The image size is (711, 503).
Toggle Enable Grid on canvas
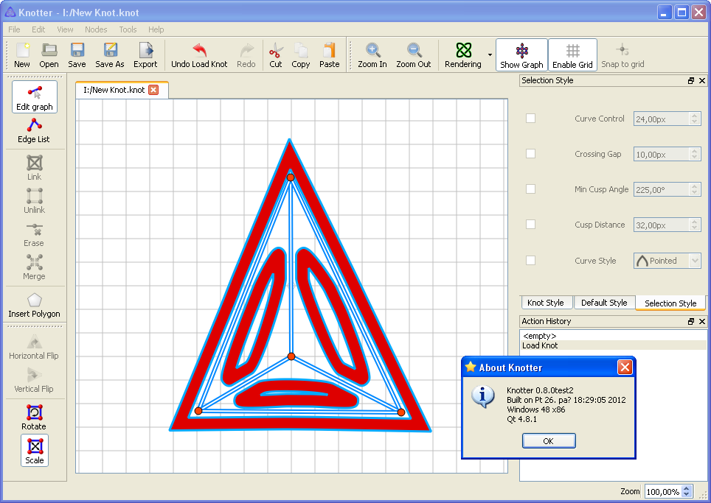[x=572, y=55]
